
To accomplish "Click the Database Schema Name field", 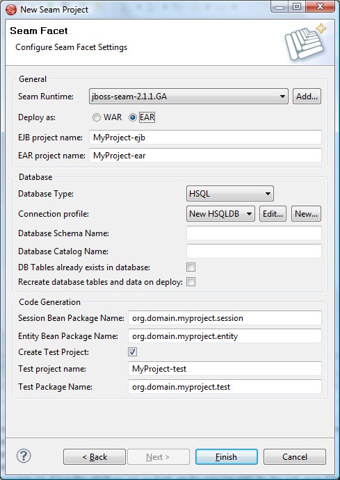I will pyautogui.click(x=254, y=233).
